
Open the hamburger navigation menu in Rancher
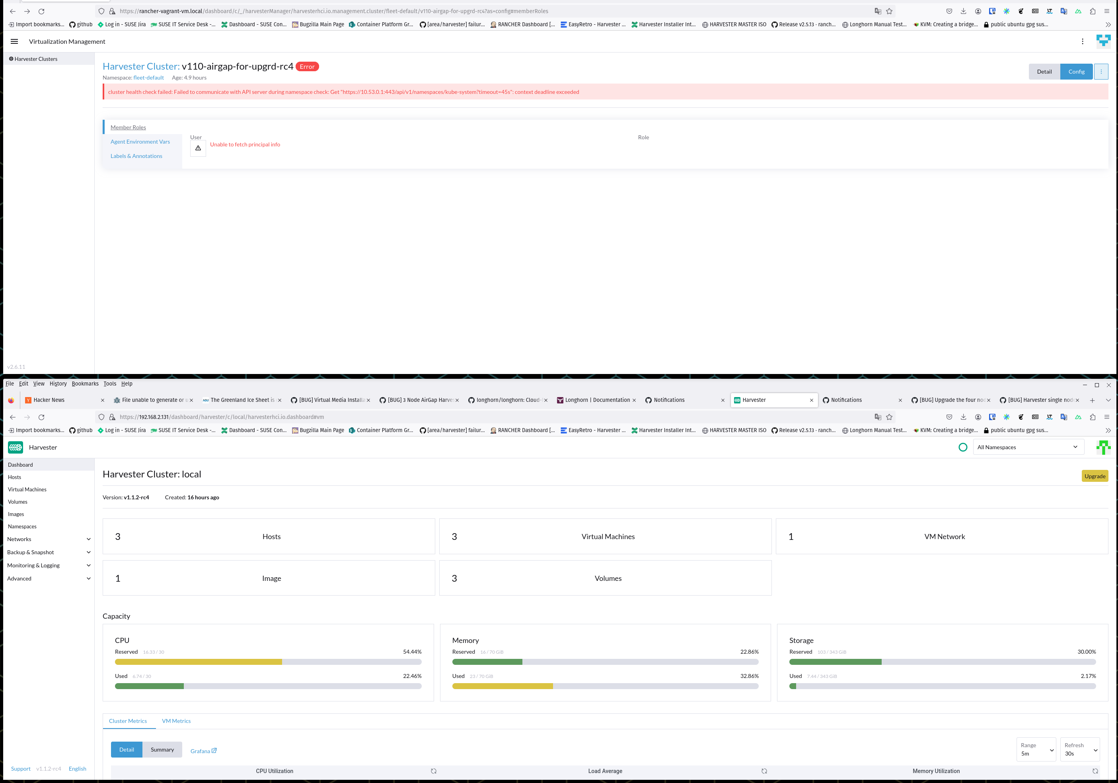14,41
